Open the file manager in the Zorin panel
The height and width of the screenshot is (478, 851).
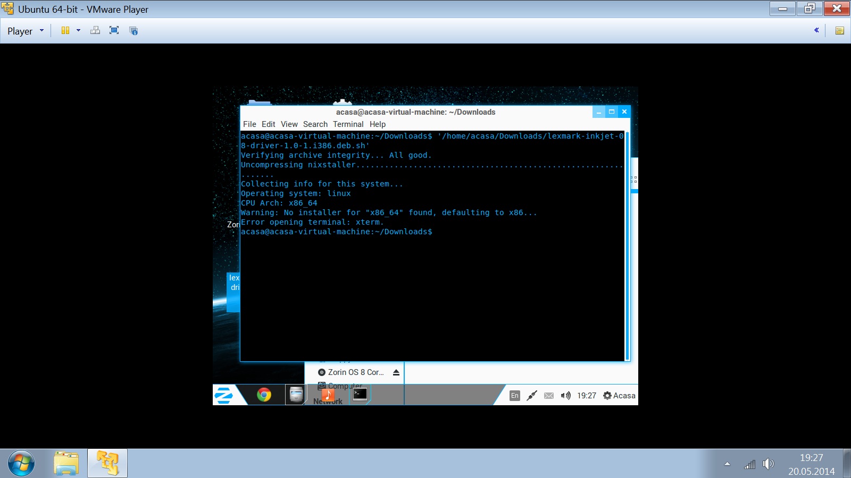point(296,395)
